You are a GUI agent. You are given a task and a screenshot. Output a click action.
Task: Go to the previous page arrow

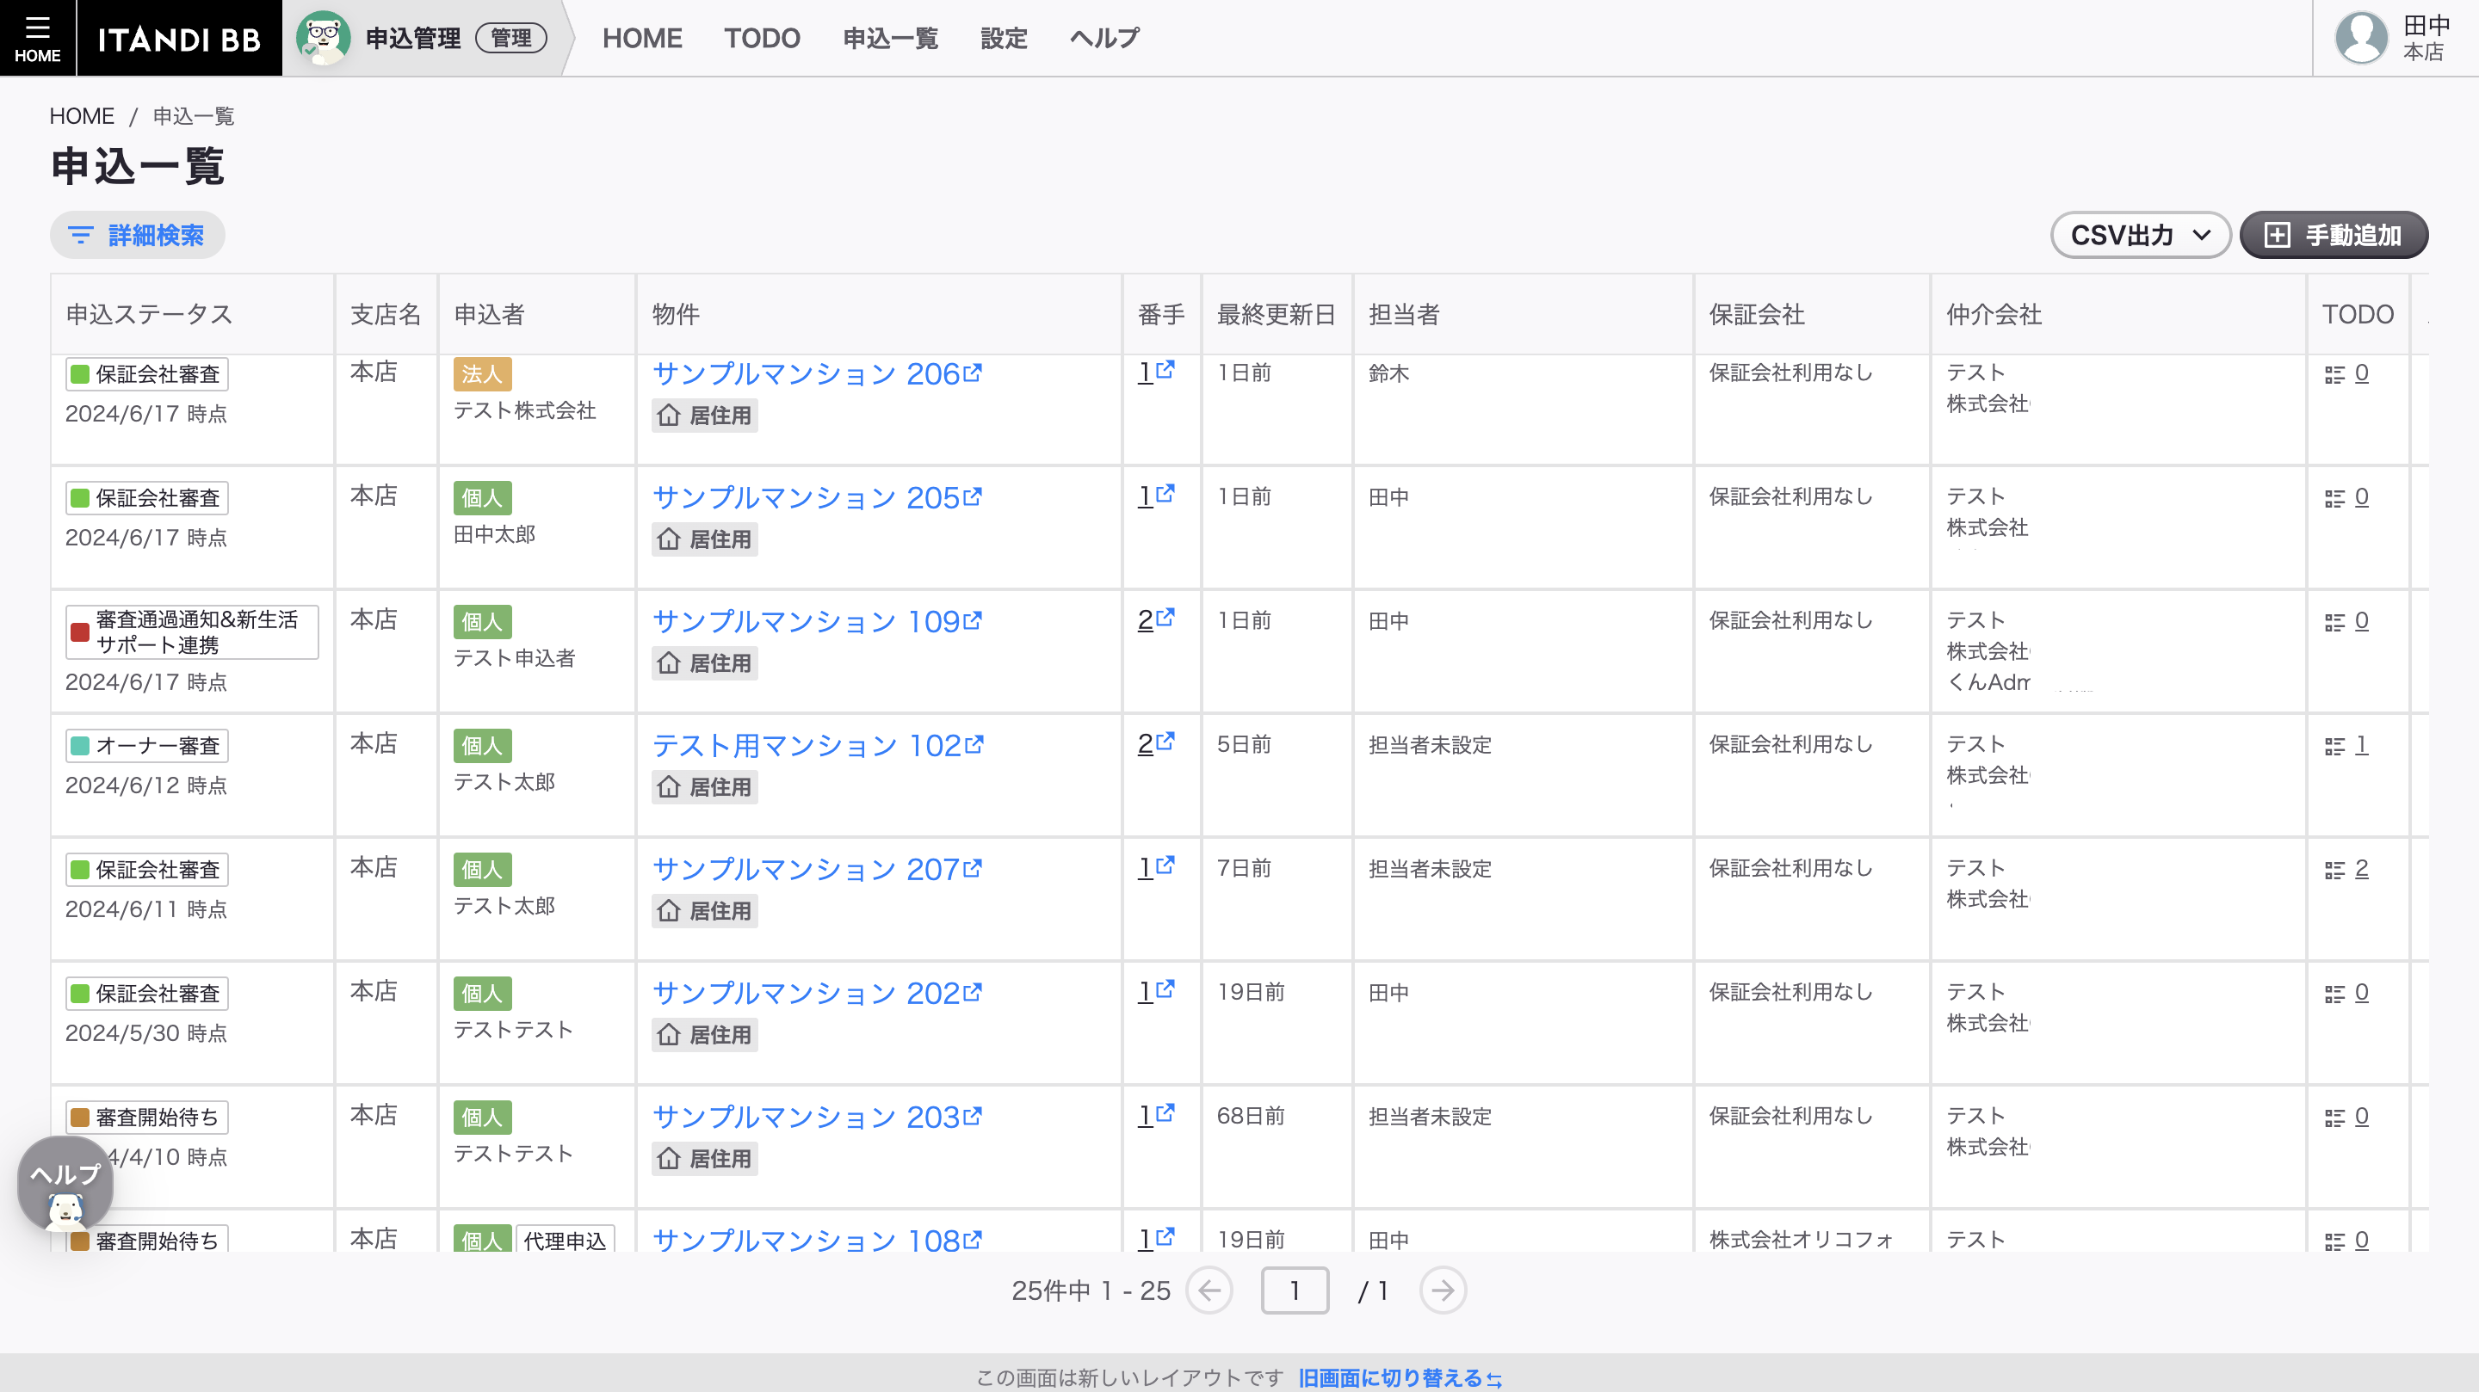tap(1209, 1290)
